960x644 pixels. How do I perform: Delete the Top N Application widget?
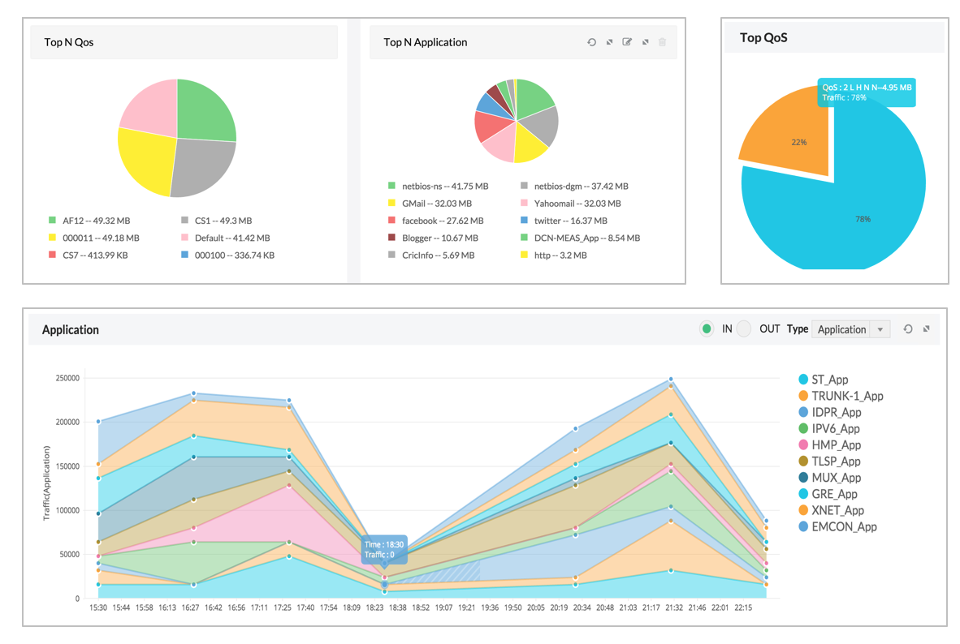[x=663, y=42]
